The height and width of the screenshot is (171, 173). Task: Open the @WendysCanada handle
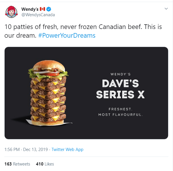(x=38, y=15)
